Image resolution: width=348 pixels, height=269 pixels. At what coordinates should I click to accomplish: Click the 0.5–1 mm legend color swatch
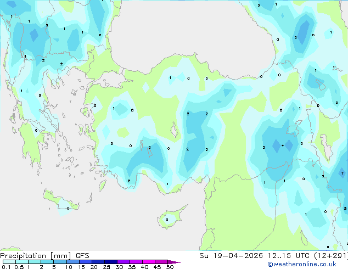click(x=22, y=262)
